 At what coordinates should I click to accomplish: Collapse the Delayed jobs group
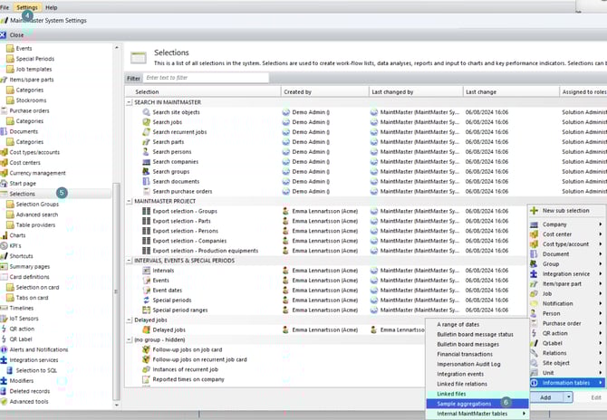[x=129, y=320]
